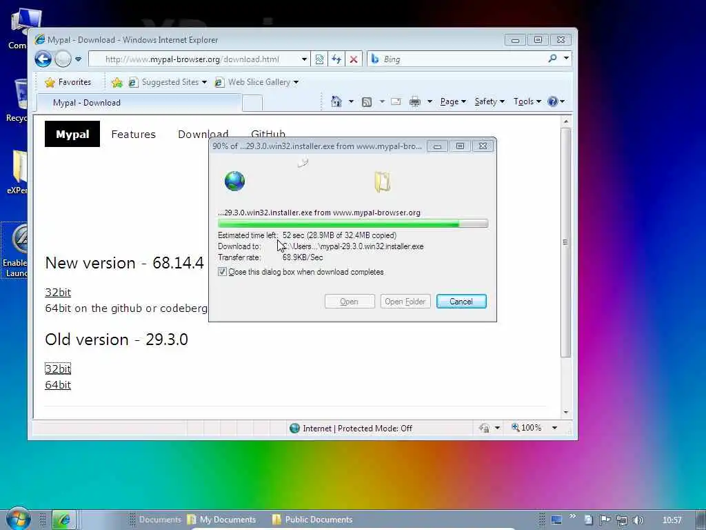Uncheck Close this dialog box when download completes
Image resolution: width=706 pixels, height=530 pixels.
tap(223, 272)
